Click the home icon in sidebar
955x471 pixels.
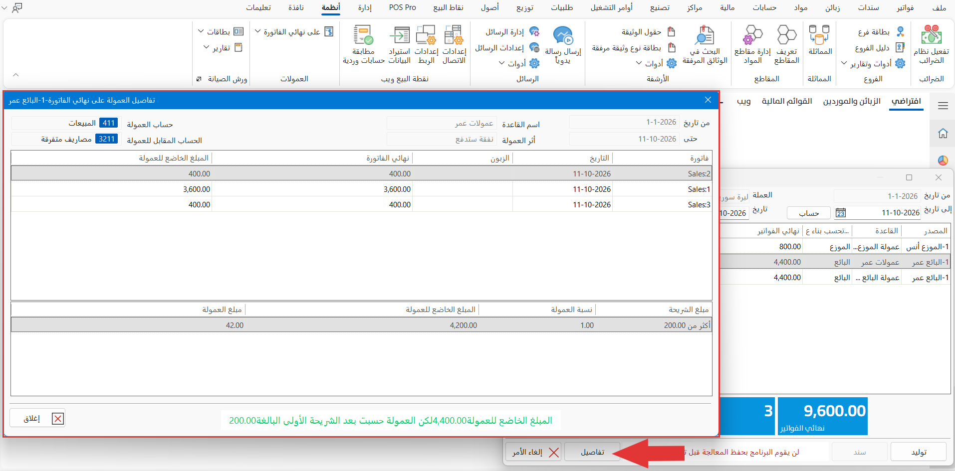(943, 133)
